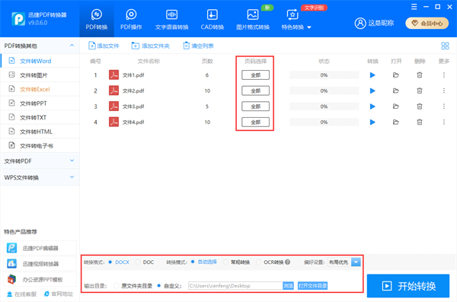Start converting 文件3.pdf with play icon
The width and height of the screenshot is (457, 302).
coord(372,106)
